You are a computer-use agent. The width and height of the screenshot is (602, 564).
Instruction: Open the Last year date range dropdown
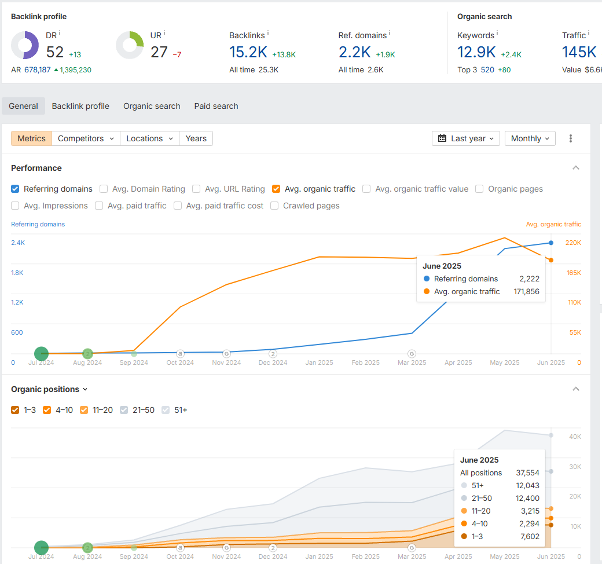coord(466,138)
